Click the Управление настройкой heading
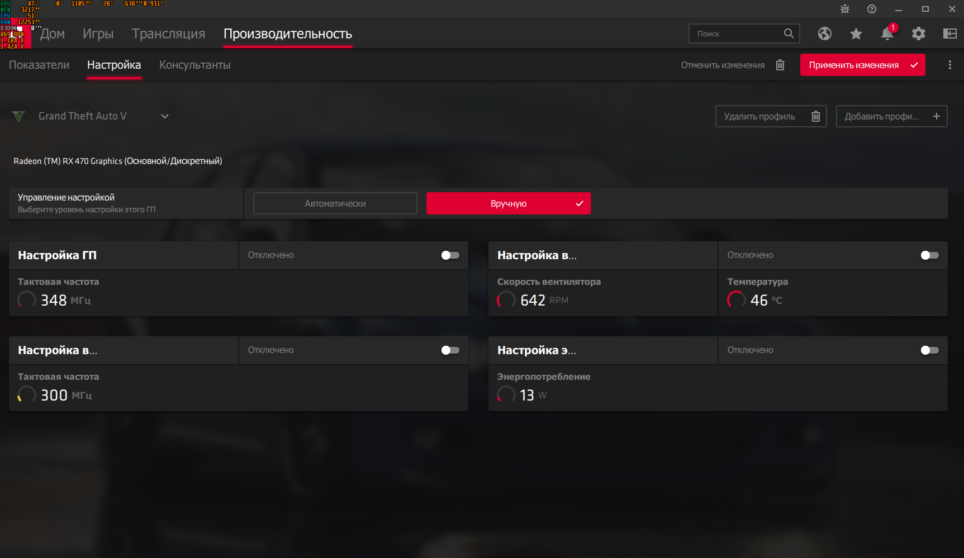The image size is (964, 558). click(66, 197)
